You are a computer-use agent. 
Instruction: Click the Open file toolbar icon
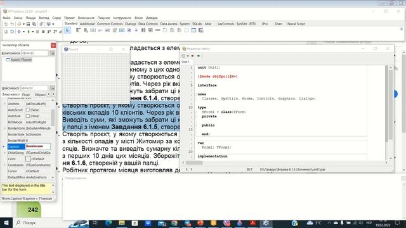pos(18,24)
